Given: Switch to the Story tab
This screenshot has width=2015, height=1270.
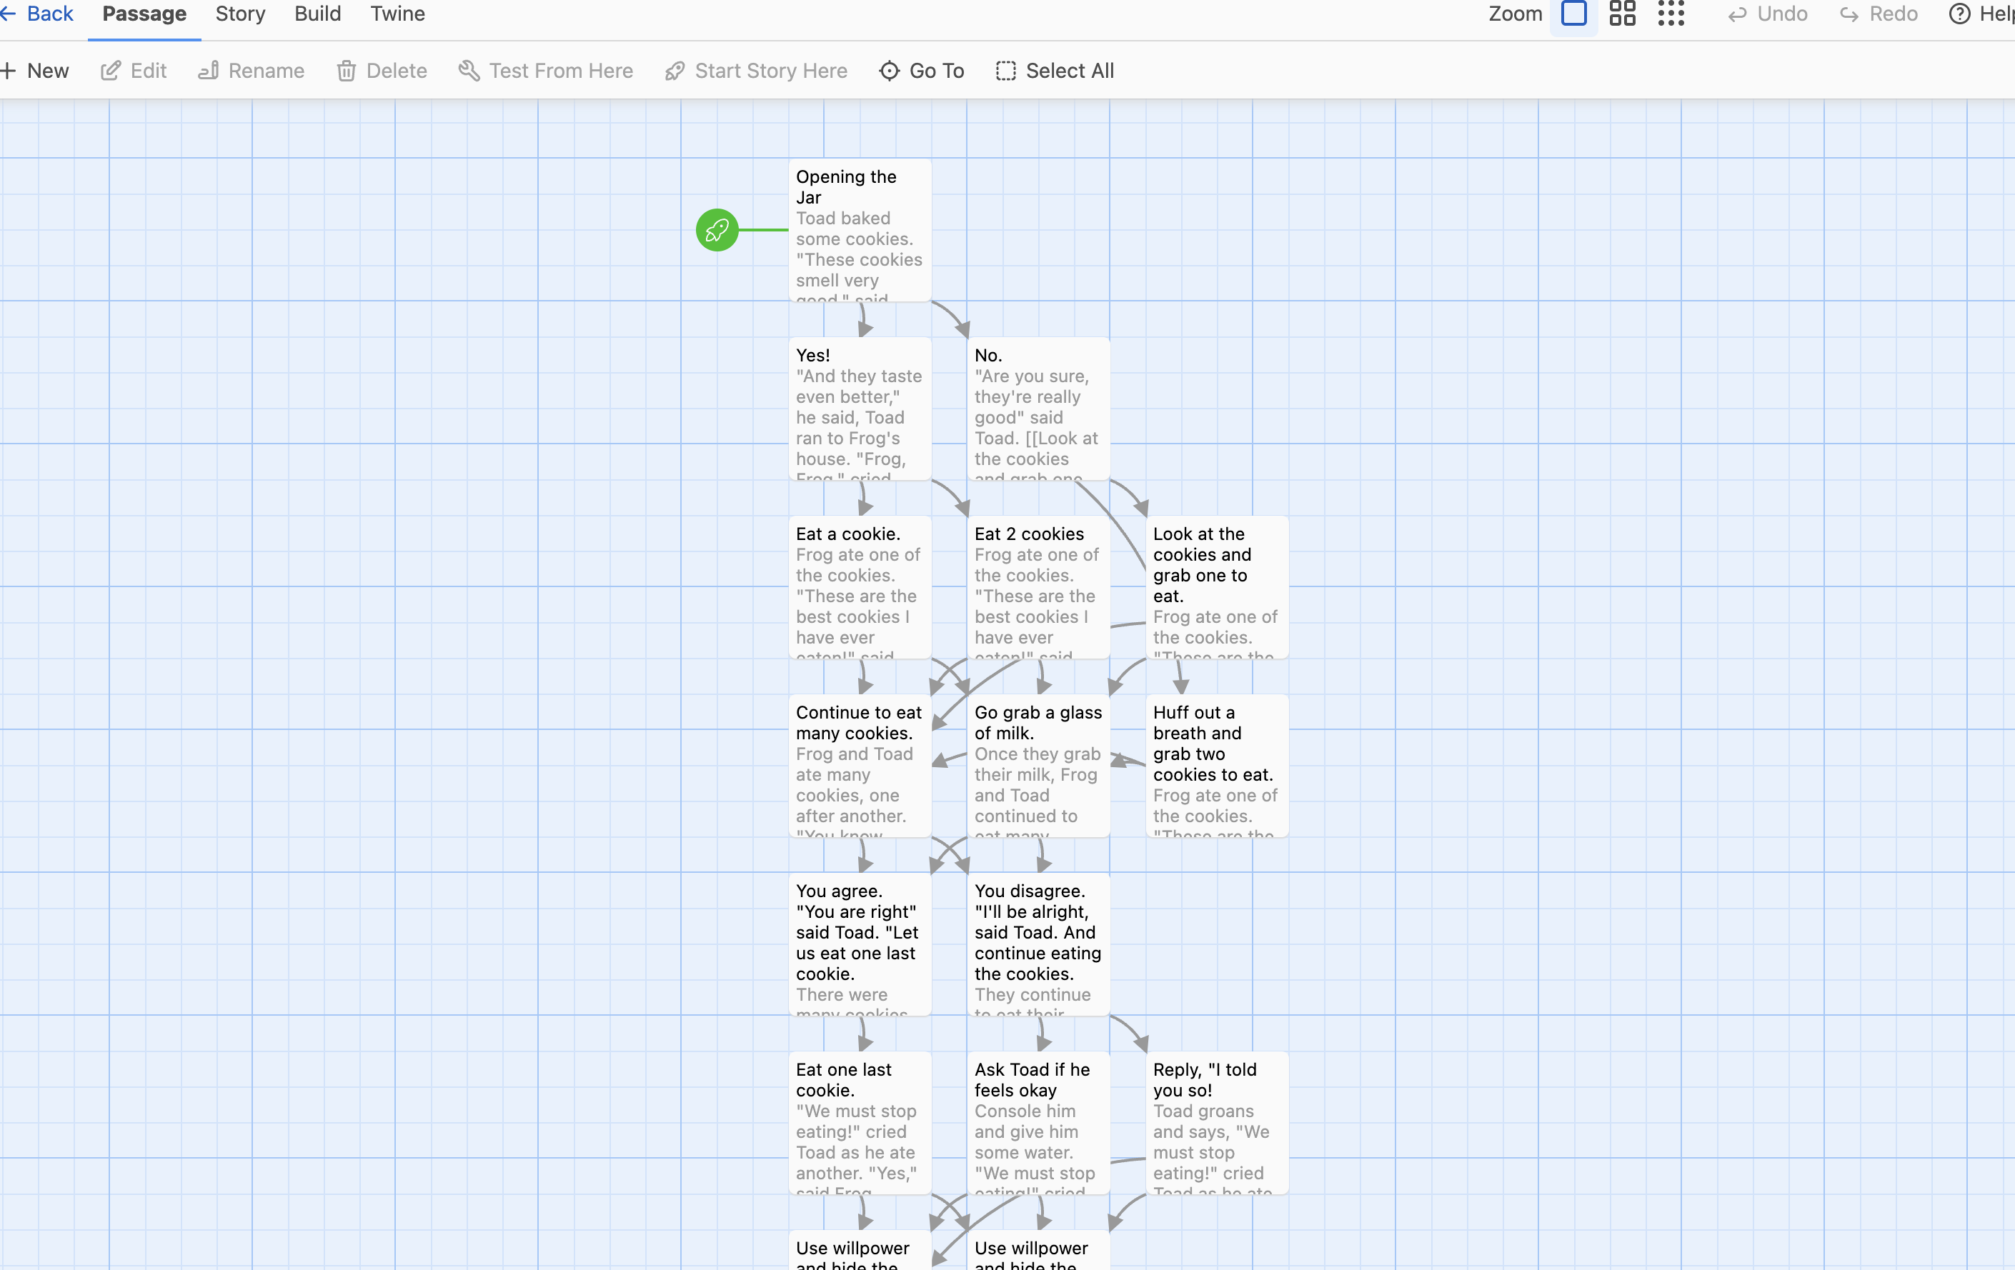Looking at the screenshot, I should pyautogui.click(x=240, y=14).
